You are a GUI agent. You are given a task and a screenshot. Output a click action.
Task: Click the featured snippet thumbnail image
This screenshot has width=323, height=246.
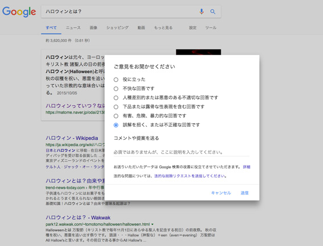tap(198, 52)
